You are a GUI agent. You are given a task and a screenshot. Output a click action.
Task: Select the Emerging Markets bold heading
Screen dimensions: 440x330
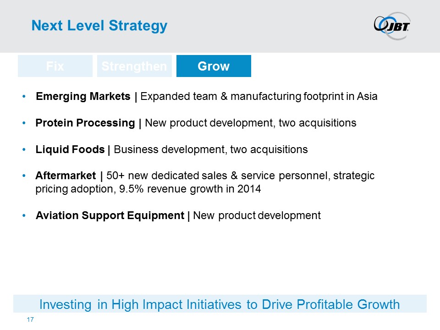coord(84,97)
